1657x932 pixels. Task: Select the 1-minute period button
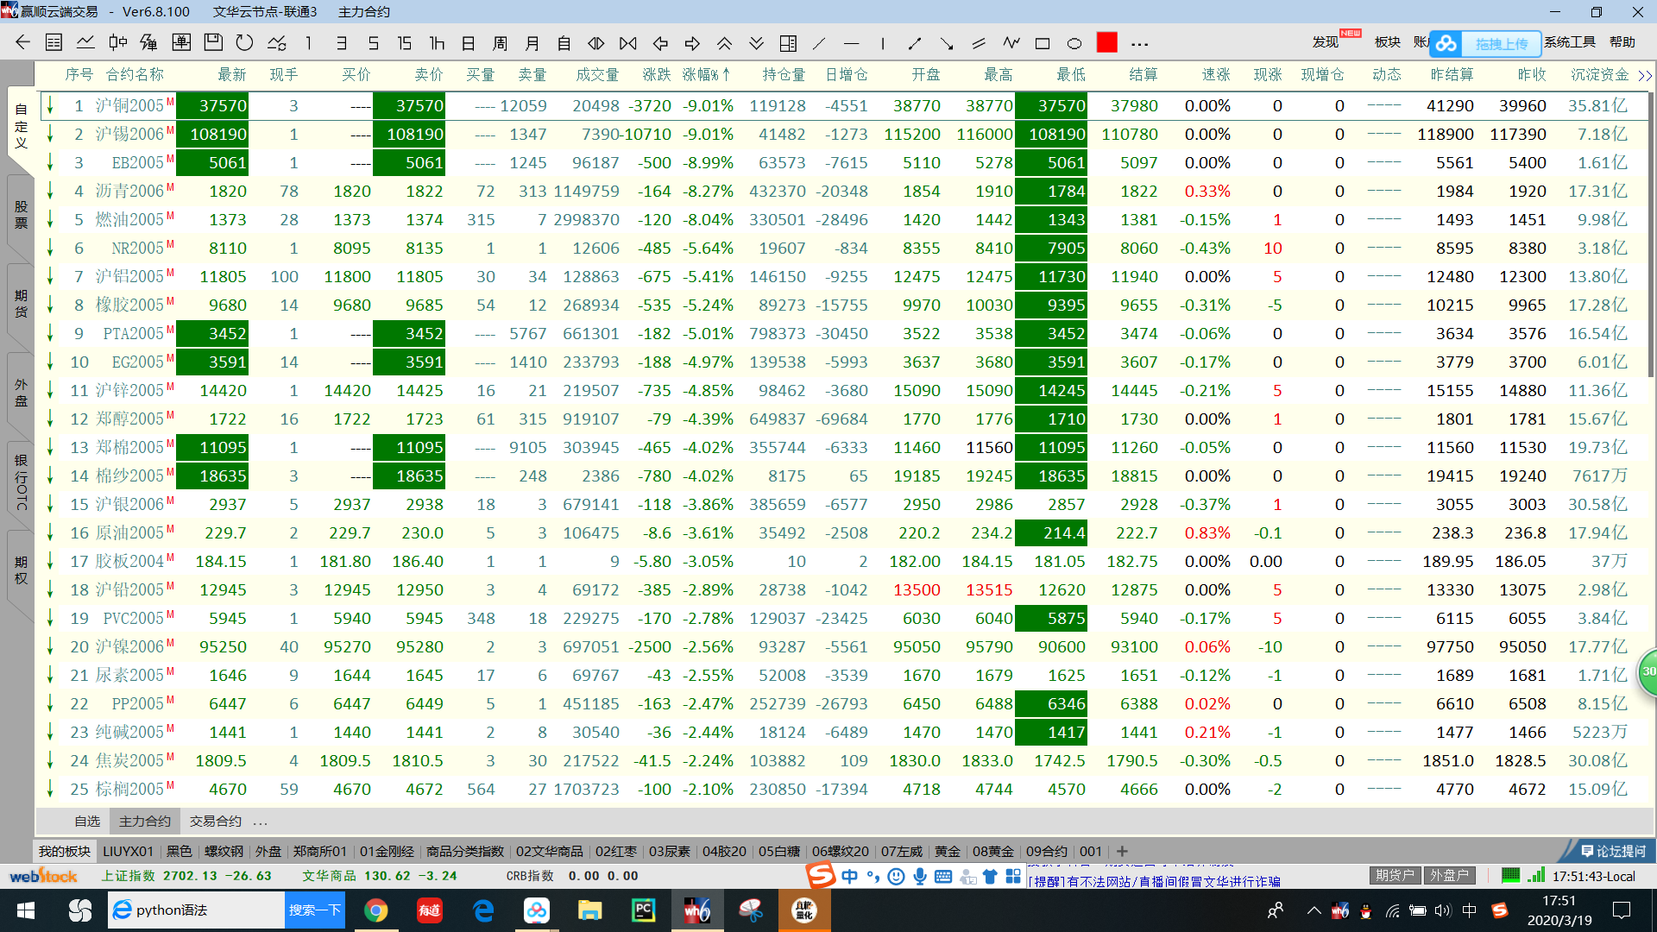[309, 42]
